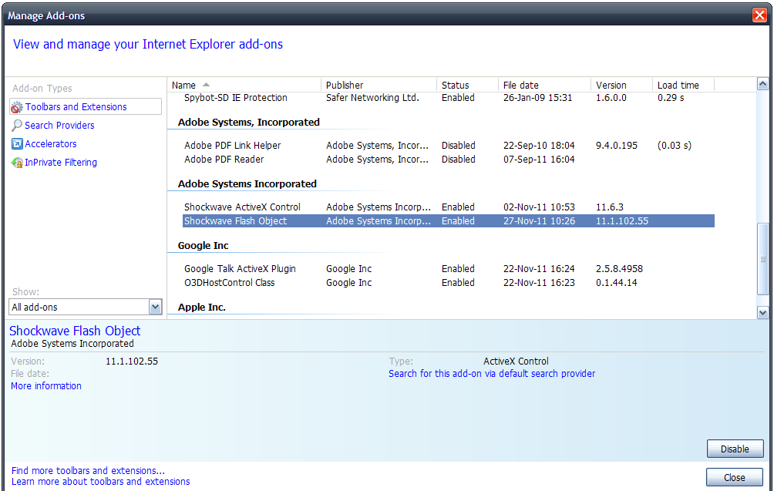Select Toolbars and Extensions add-on type
Screen dimensions: 774x491
86,106
